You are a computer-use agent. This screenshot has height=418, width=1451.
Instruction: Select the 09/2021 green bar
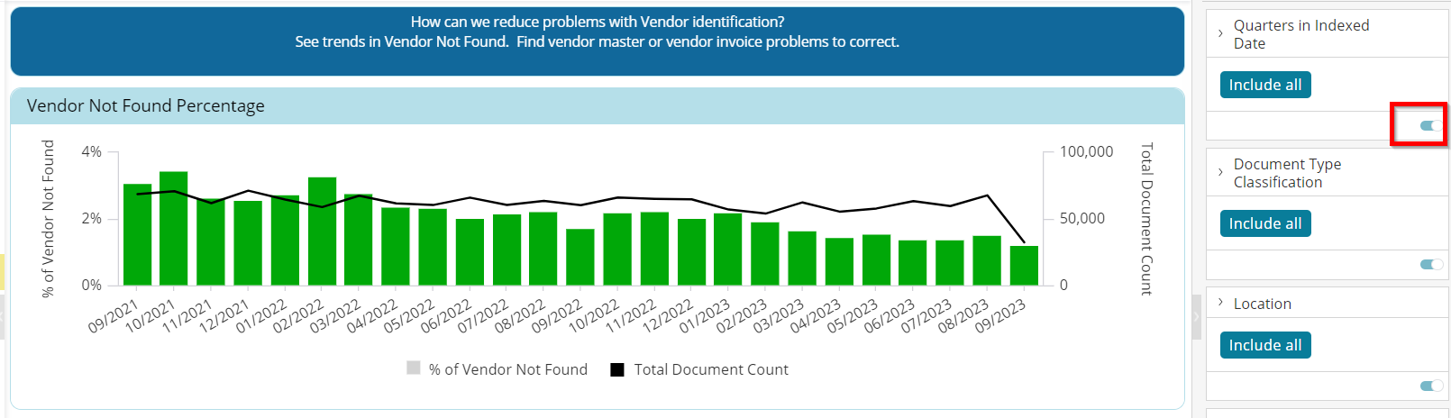pyautogui.click(x=137, y=234)
